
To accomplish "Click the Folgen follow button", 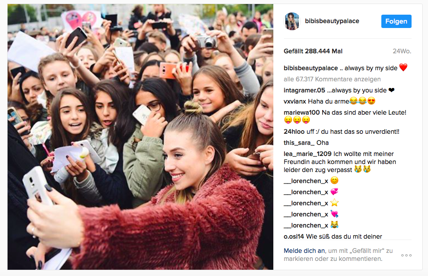I will click(x=396, y=21).
